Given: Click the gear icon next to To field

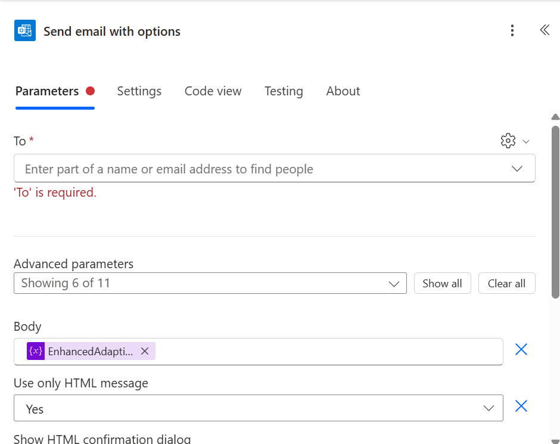Looking at the screenshot, I should [508, 141].
